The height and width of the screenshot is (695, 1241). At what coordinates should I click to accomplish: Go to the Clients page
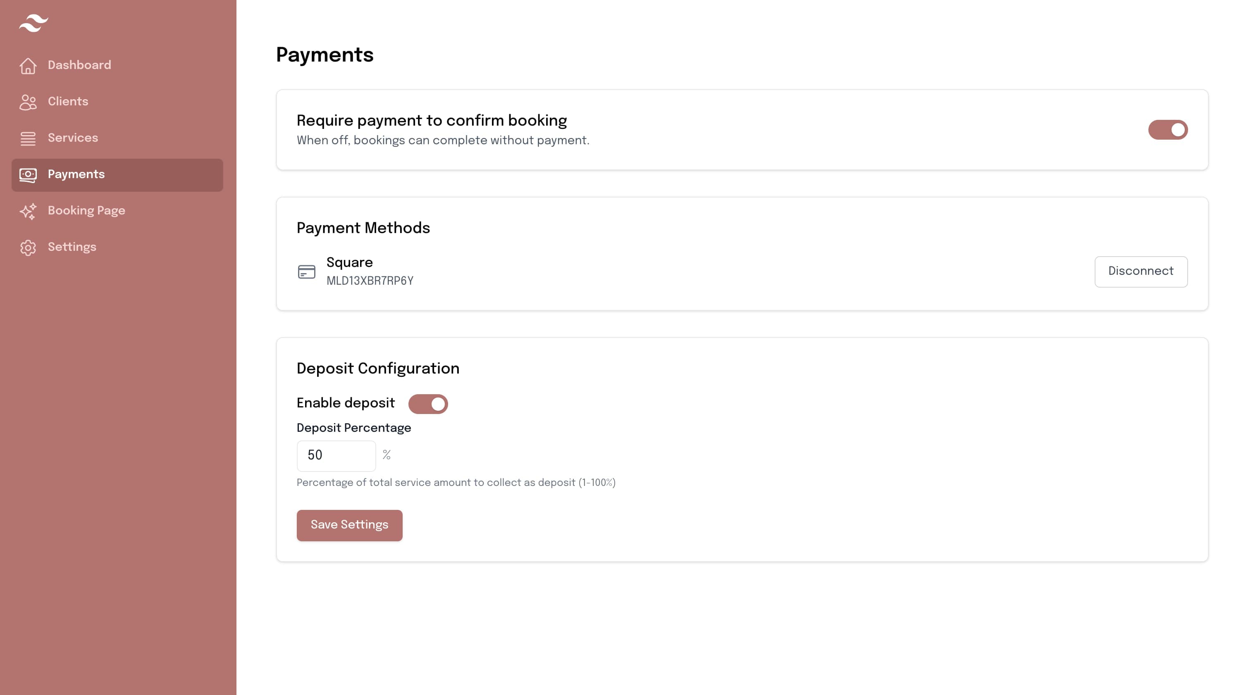[x=68, y=102]
